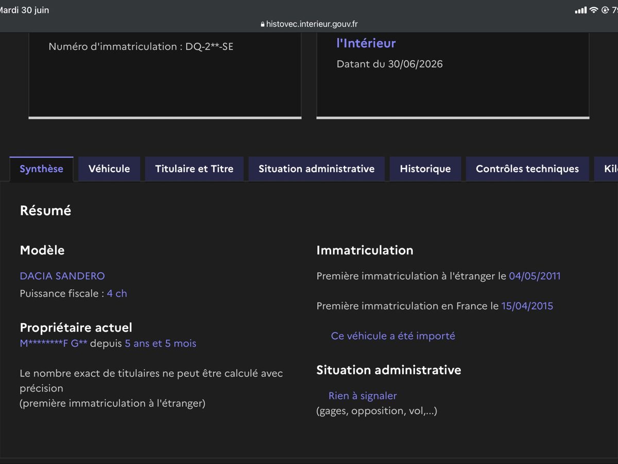Click owner name 'M********F G**'
618x464 pixels.
54,343
